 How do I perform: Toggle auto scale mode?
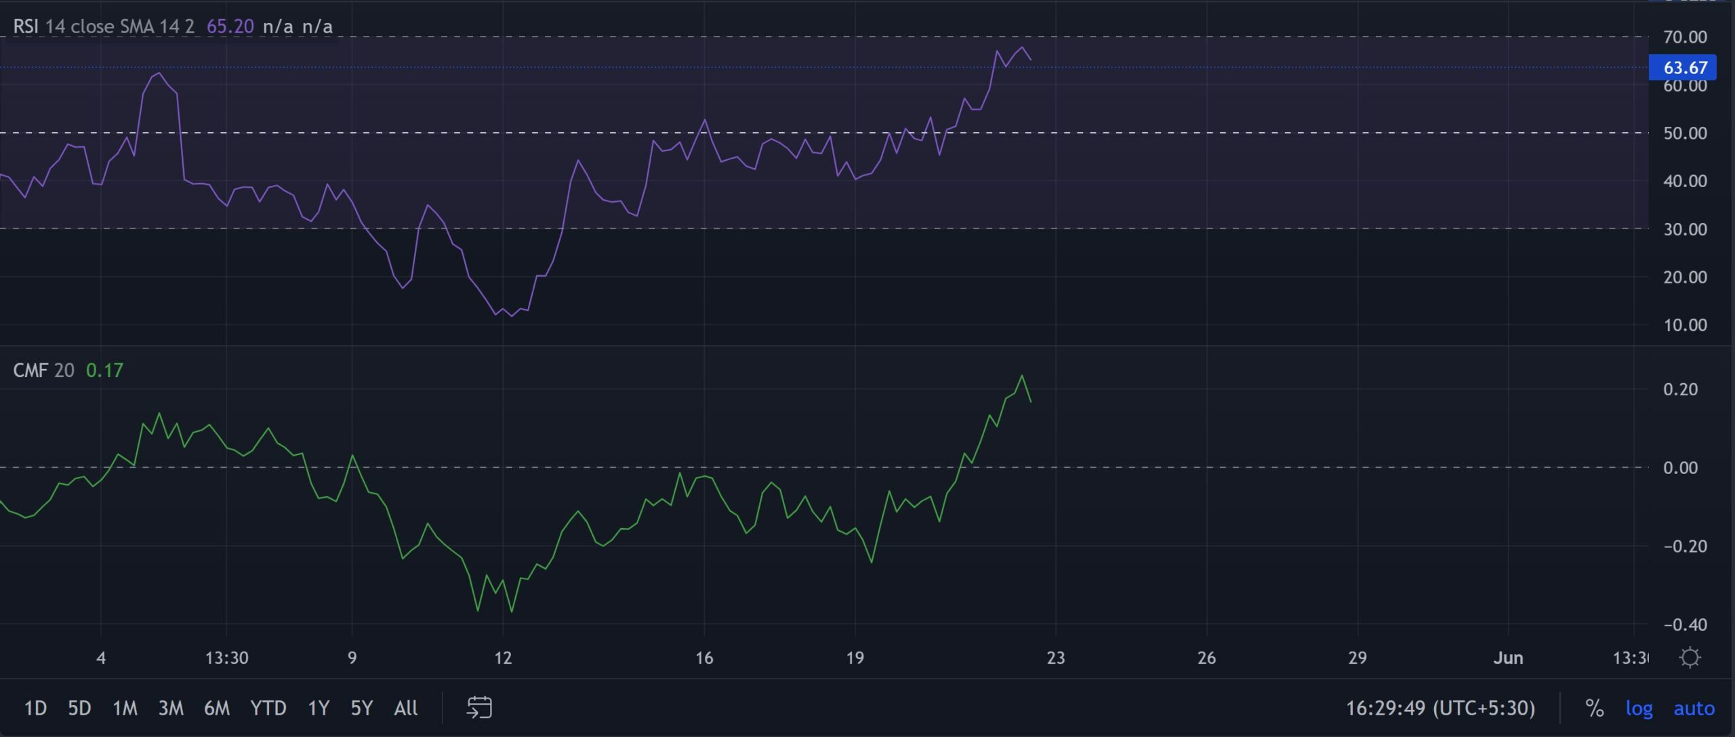1694,708
